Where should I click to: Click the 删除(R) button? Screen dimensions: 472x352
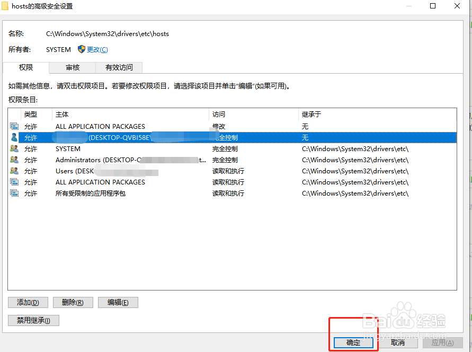(x=73, y=302)
